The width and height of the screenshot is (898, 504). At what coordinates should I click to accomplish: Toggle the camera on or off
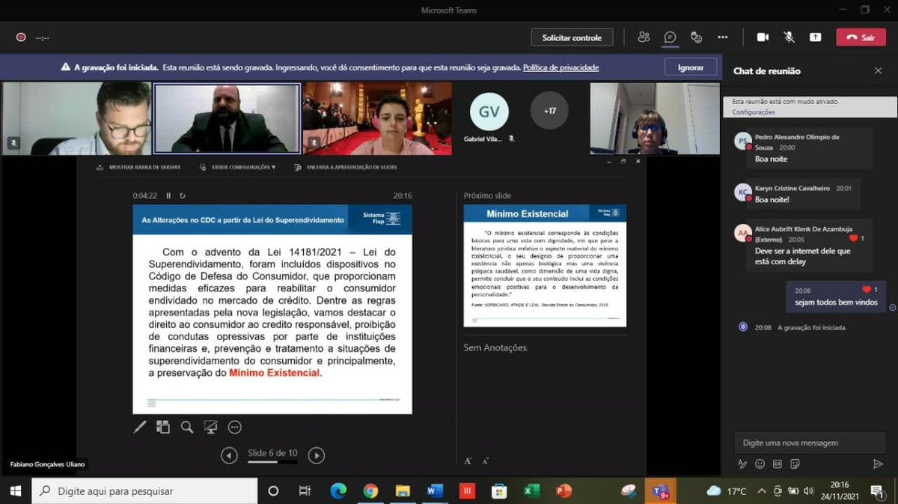[x=763, y=37]
